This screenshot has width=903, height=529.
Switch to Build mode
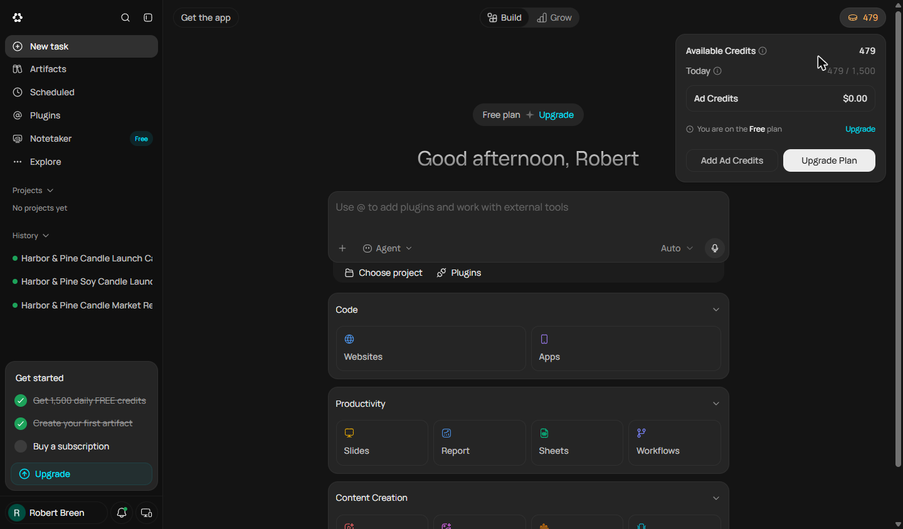505,18
